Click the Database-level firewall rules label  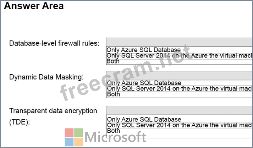click(x=54, y=43)
